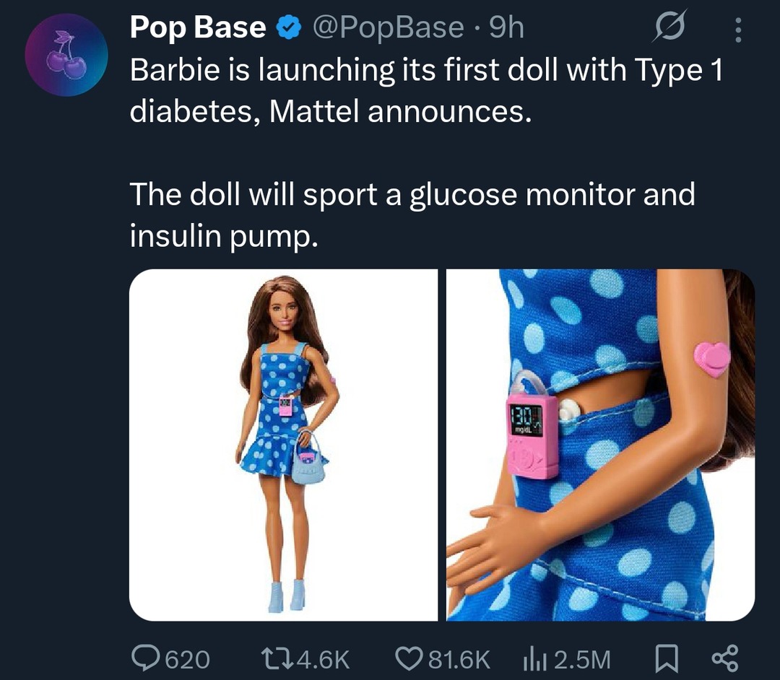This screenshot has width=780, height=680.
Task: Open the Pop Base profile via the username
Action: [195, 26]
